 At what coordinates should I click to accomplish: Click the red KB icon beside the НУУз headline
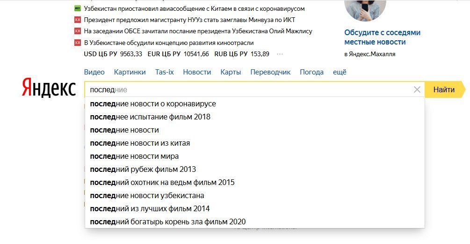pos(78,20)
